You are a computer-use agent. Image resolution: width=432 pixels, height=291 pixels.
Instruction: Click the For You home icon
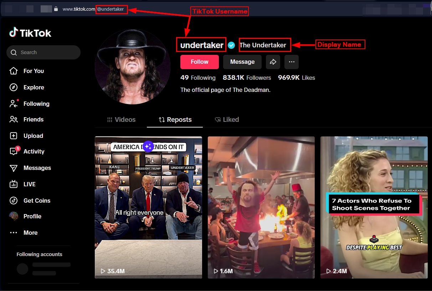click(14, 71)
